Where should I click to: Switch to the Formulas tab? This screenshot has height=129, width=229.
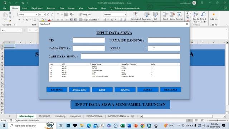point(51,8)
